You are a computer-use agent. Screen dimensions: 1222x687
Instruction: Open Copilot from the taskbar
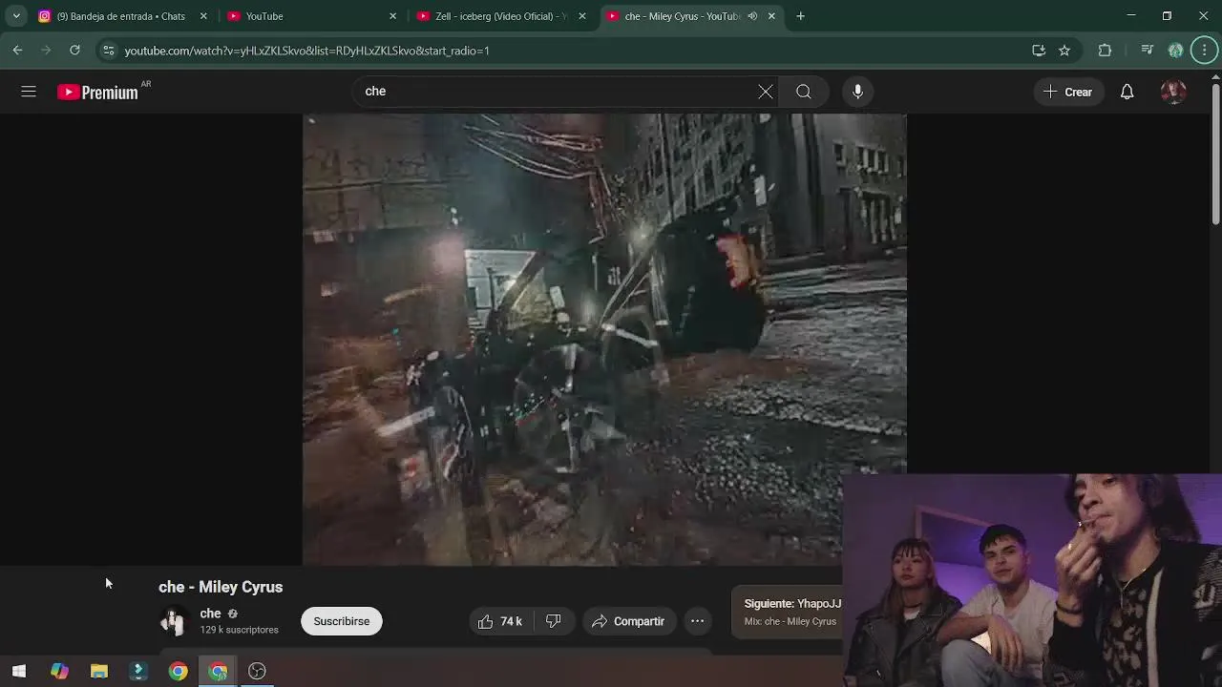pyautogui.click(x=59, y=671)
